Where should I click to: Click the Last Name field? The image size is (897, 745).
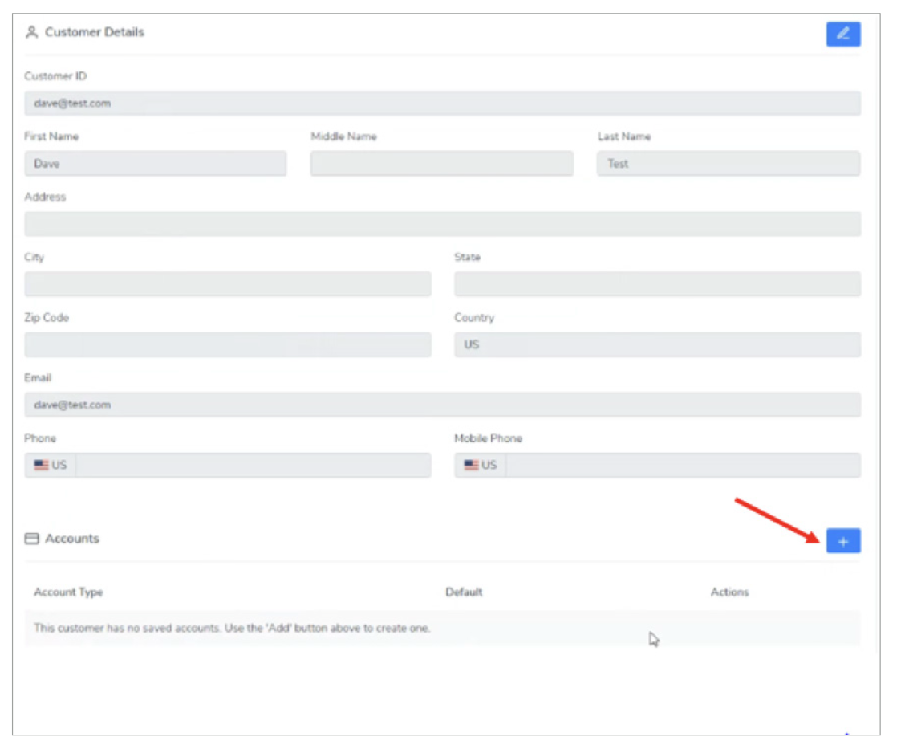coord(728,164)
